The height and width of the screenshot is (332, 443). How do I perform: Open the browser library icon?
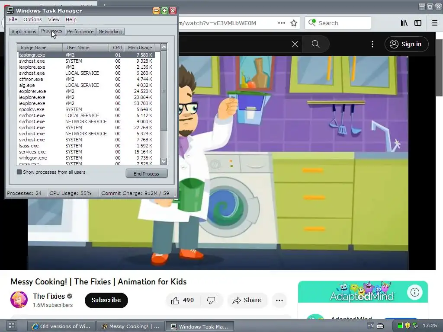404,23
